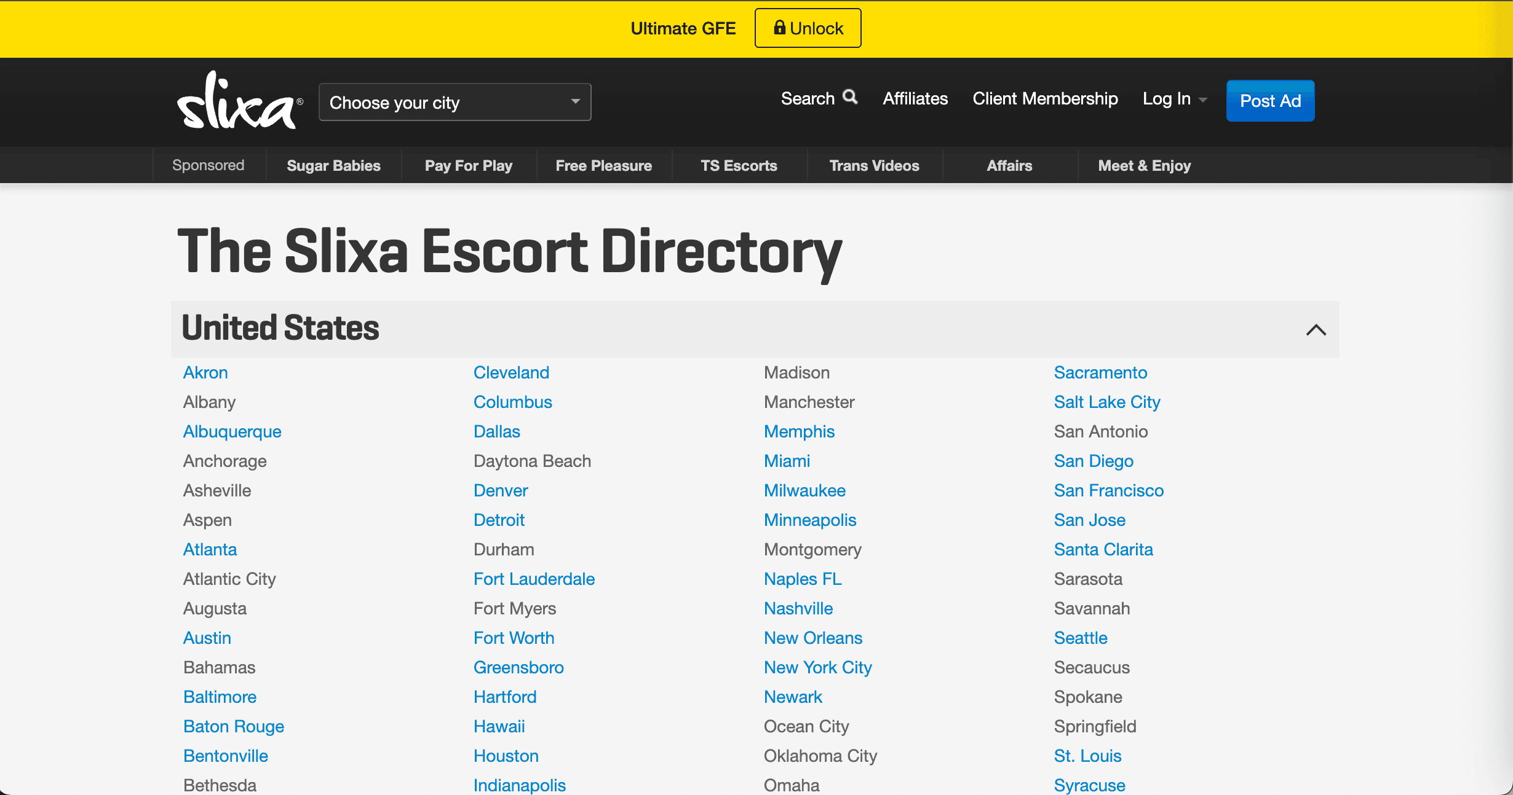Viewport: 1513px width, 795px height.
Task: Select the Trans Videos tab
Action: (x=875, y=165)
